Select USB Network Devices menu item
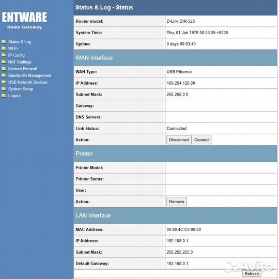 point(28,82)
